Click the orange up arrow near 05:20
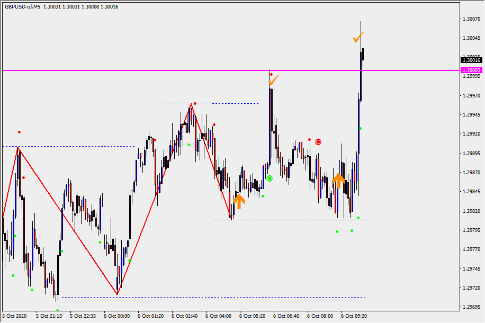Image resolution: width=485 pixels, height=323 pixels. (239, 201)
